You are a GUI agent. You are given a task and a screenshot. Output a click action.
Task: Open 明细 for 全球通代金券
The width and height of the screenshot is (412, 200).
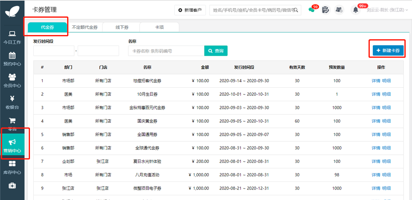(386, 148)
